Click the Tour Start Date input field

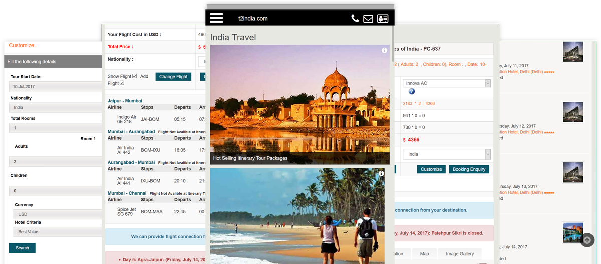(55, 87)
